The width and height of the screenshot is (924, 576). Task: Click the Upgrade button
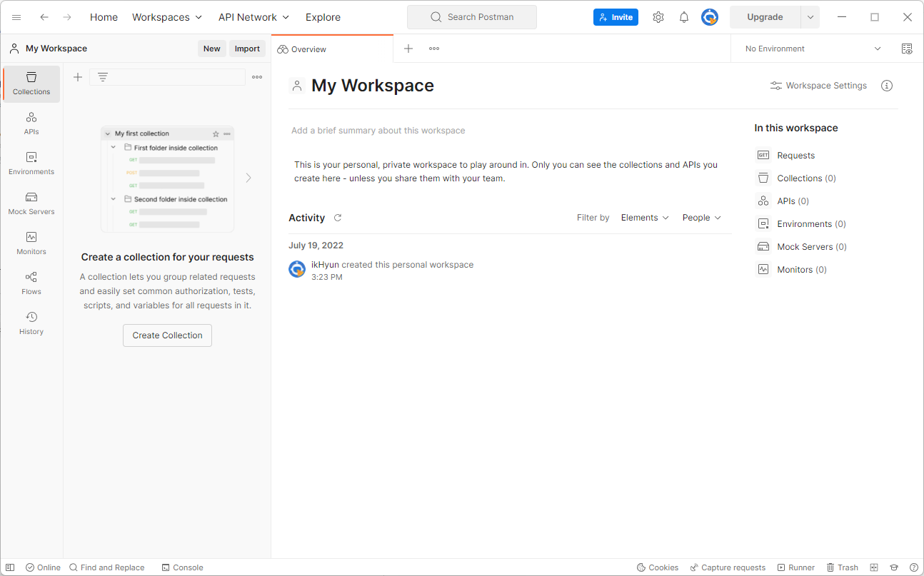[765, 17]
